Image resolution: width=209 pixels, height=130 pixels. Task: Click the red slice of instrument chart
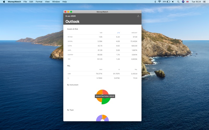pyautogui.click(x=105, y=92)
